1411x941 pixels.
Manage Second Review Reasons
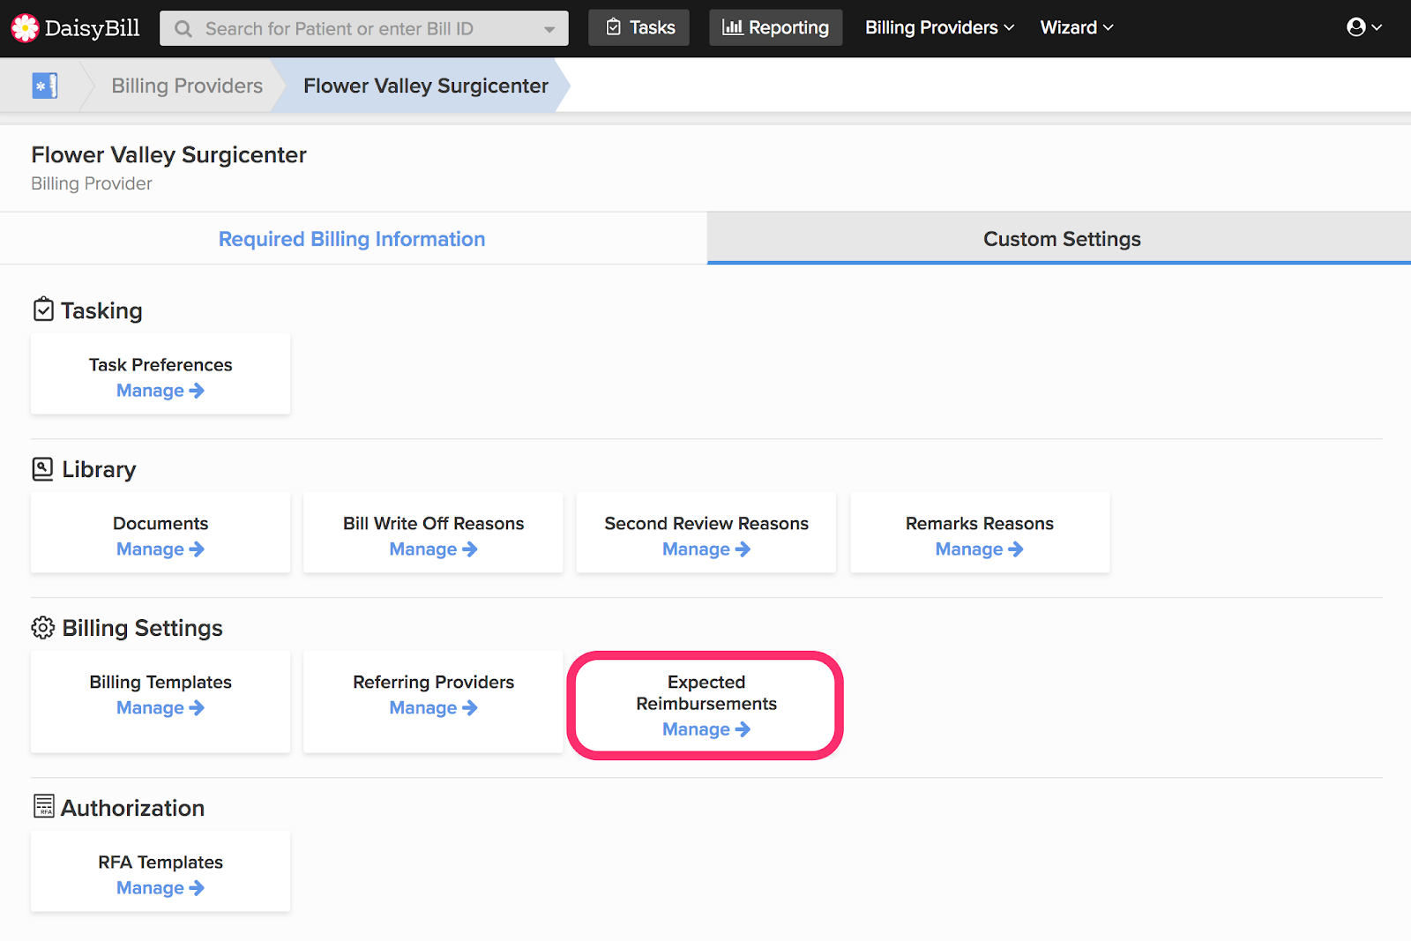706,549
